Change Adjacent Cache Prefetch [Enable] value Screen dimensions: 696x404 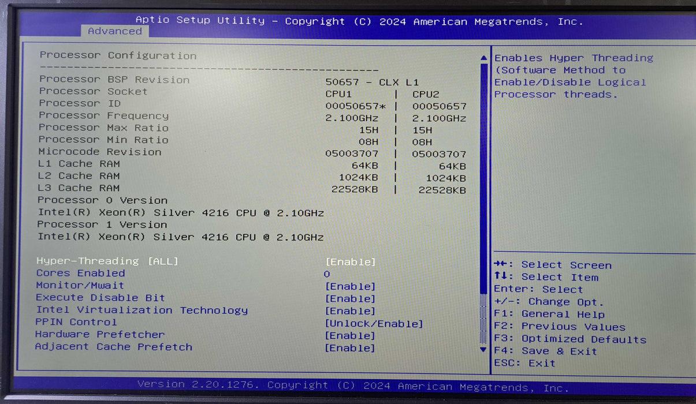(350, 348)
